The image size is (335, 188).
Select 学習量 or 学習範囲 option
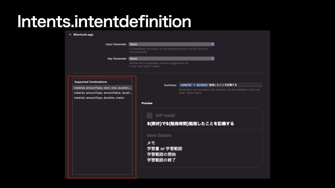pos(164,149)
